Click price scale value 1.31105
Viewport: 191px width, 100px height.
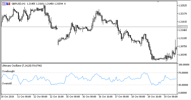(x=183, y=38)
